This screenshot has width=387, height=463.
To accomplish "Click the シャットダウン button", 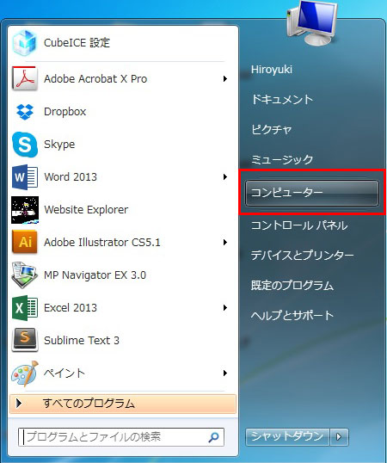I will (287, 436).
